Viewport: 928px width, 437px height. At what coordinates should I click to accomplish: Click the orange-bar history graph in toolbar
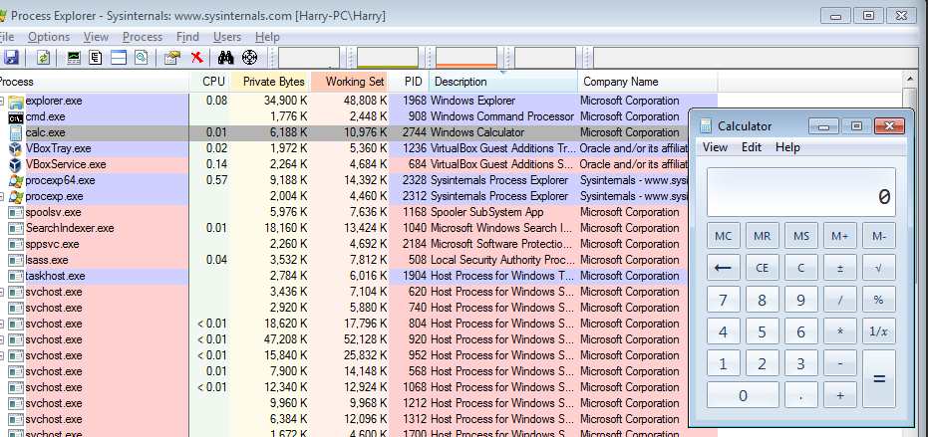465,58
